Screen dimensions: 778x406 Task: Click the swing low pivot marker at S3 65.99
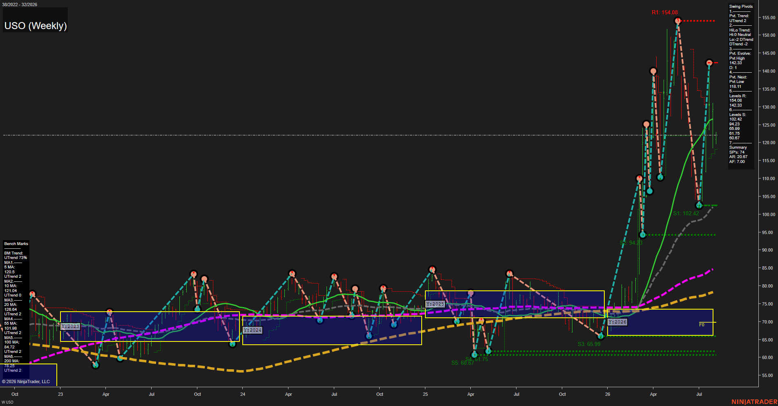click(601, 336)
